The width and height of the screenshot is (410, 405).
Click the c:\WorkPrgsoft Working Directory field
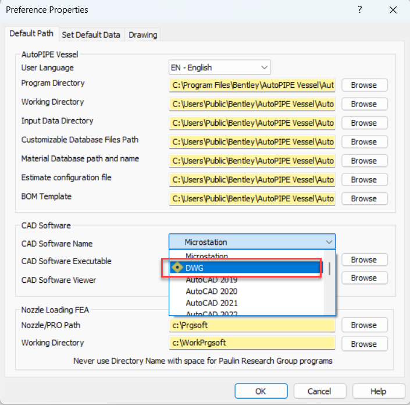click(252, 343)
